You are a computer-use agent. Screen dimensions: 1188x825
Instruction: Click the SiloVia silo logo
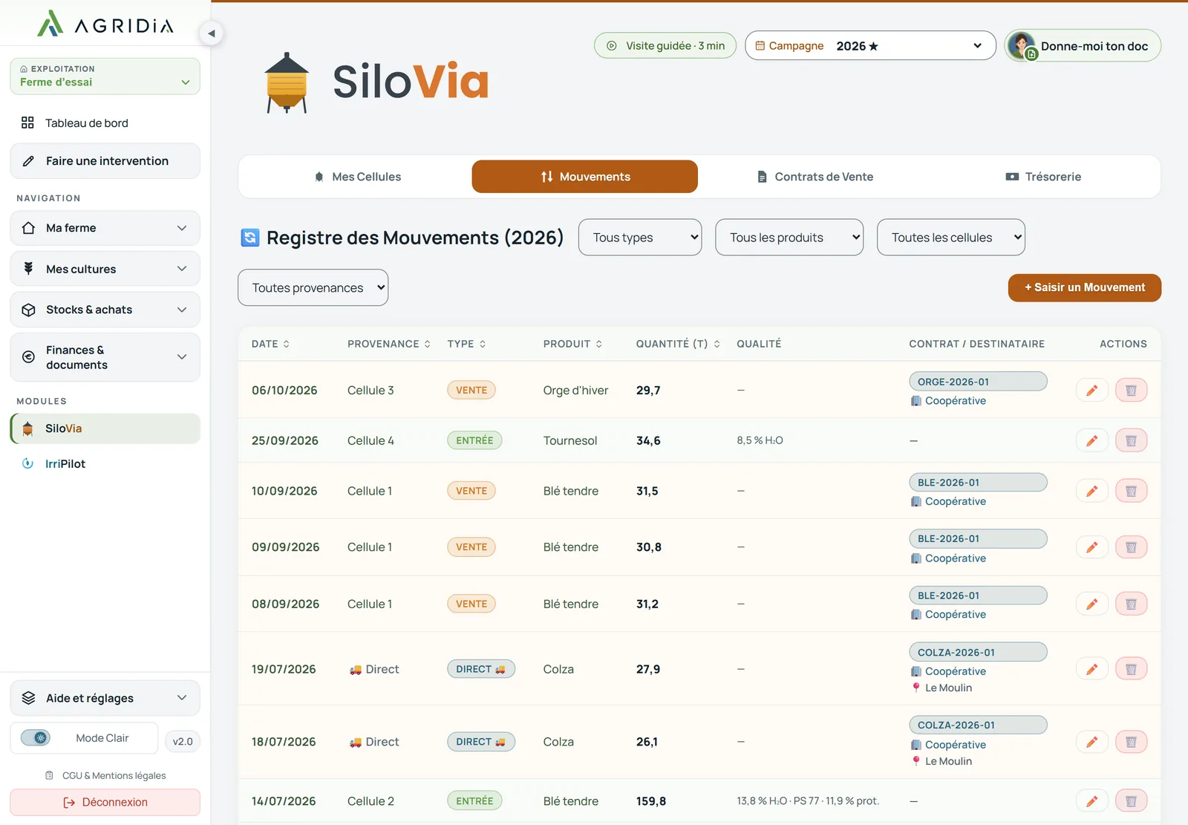tap(287, 82)
